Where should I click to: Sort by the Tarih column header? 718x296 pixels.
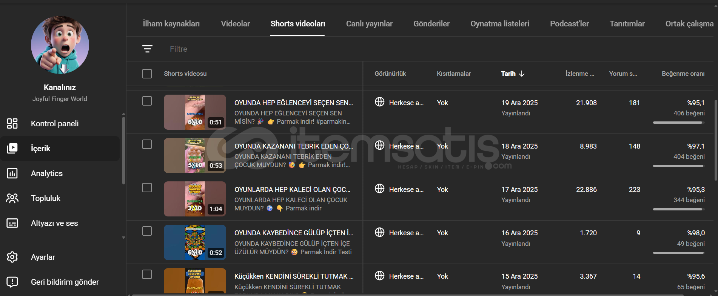[513, 74]
